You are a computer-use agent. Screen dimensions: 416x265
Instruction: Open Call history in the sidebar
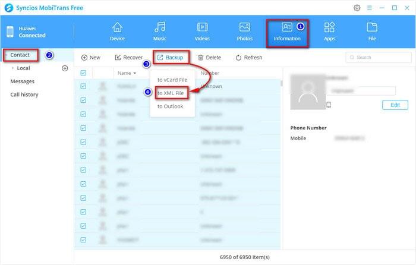[26, 94]
